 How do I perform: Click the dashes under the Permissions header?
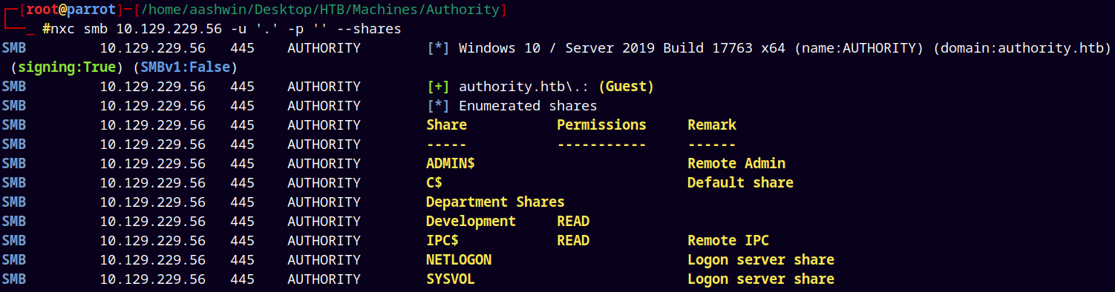[601, 145]
